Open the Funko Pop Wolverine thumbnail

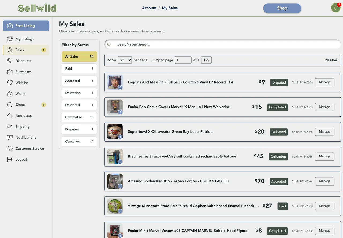pyautogui.click(x=115, y=107)
